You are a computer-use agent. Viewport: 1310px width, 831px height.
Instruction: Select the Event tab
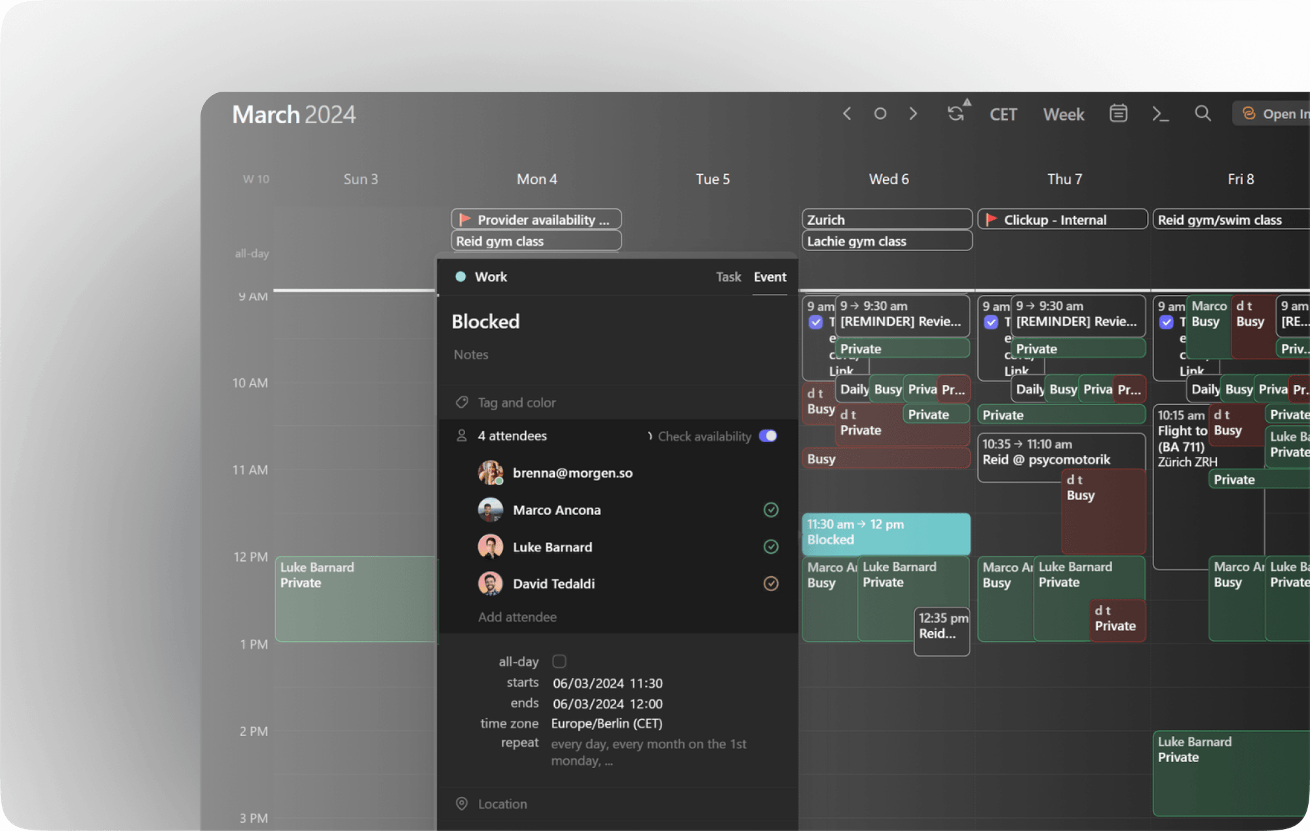pyautogui.click(x=770, y=277)
